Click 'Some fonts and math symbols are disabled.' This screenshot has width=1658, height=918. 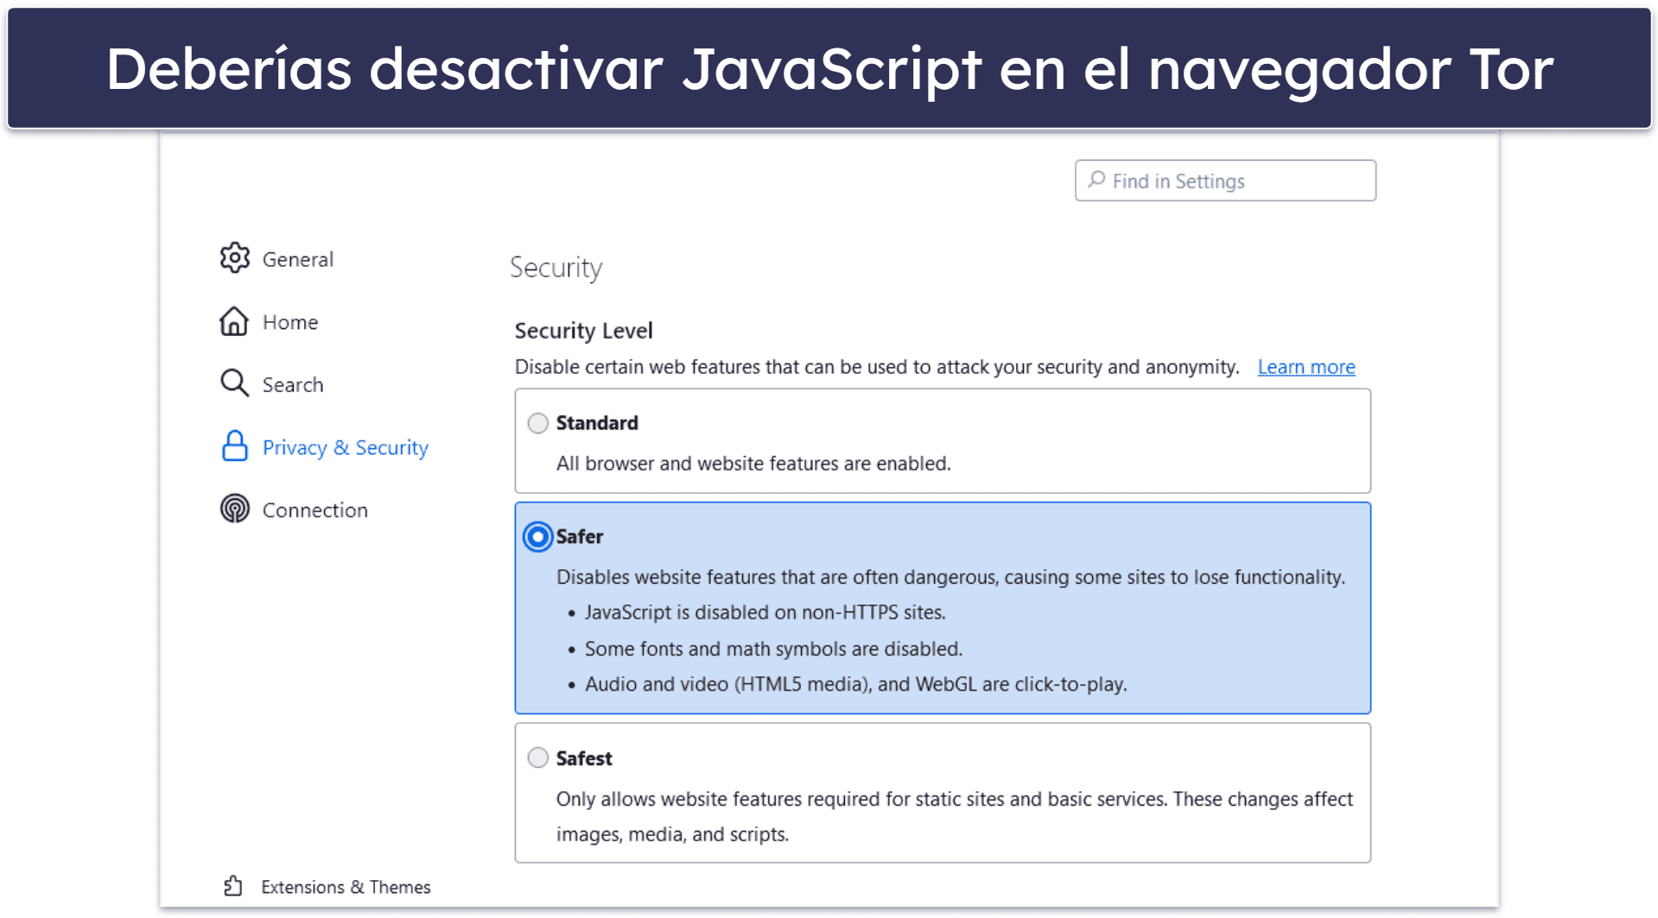point(773,649)
